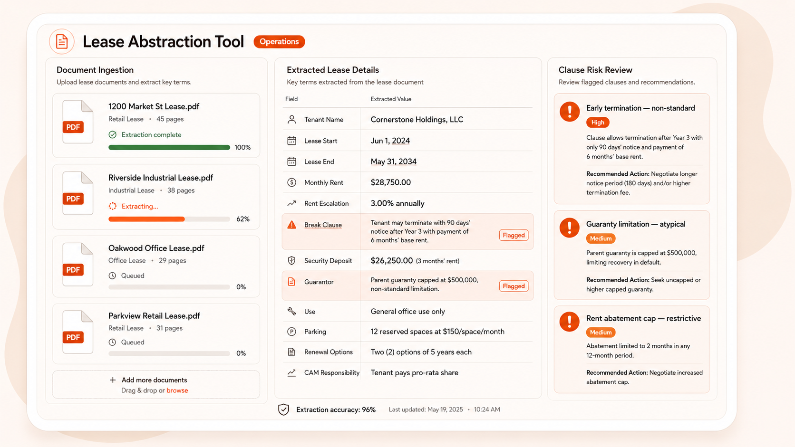
Task: Click the High risk badge
Action: point(598,123)
